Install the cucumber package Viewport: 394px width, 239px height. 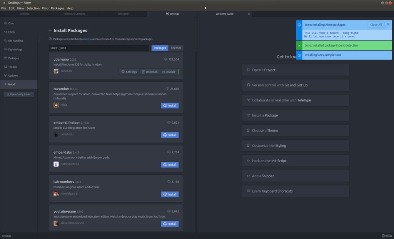pos(169,105)
